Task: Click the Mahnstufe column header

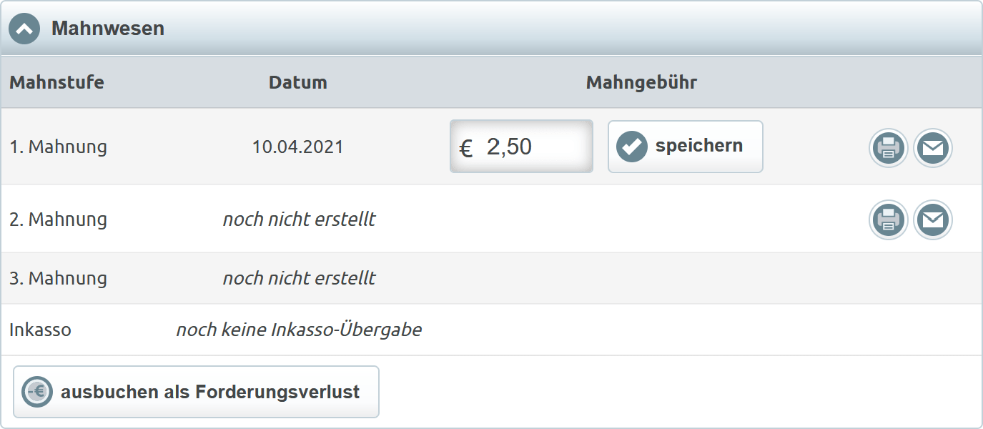Action: 56,82
